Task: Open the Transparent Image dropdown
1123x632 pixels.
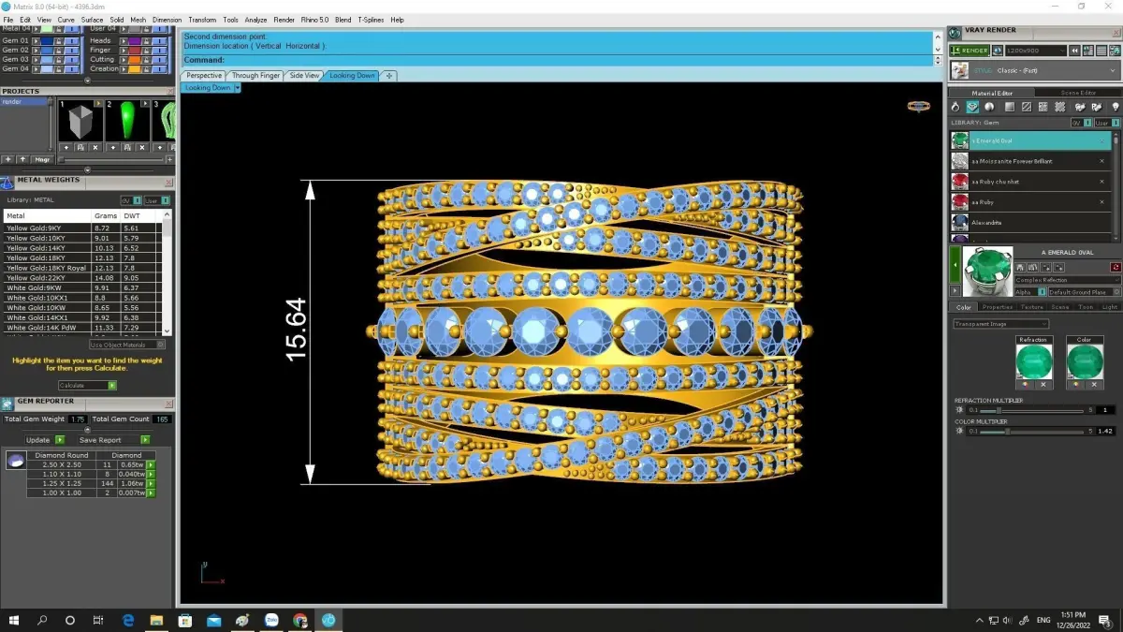Action: coord(1000,324)
